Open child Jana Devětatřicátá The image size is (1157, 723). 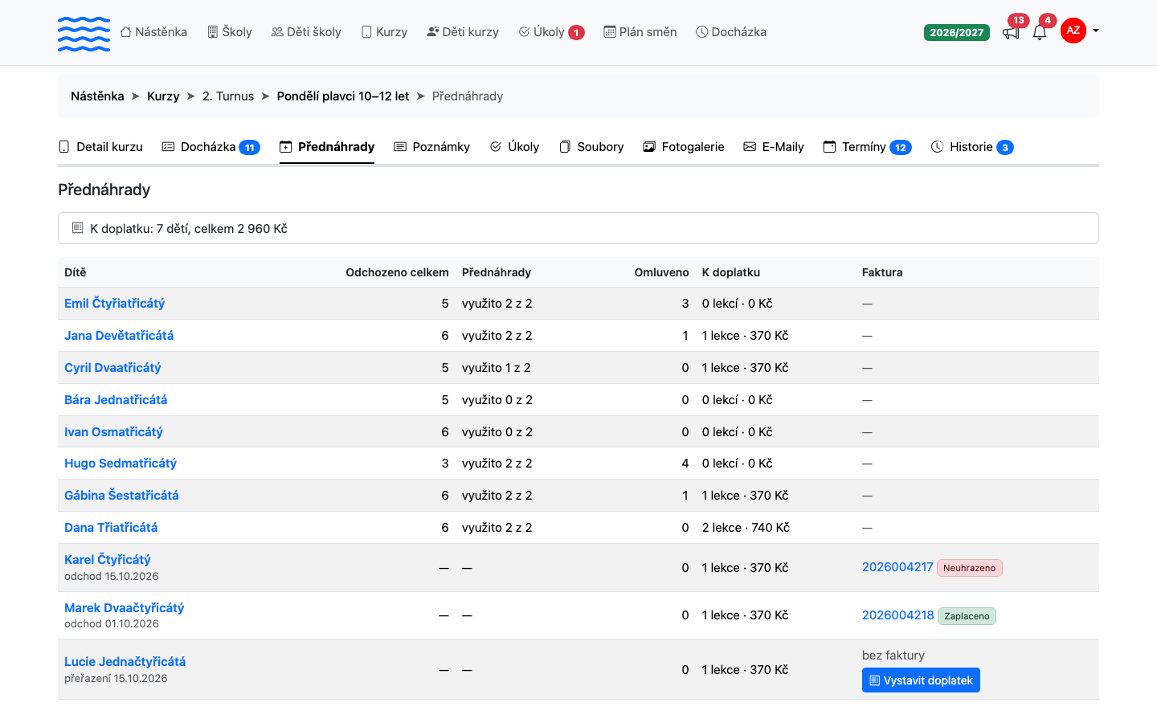[x=119, y=336]
